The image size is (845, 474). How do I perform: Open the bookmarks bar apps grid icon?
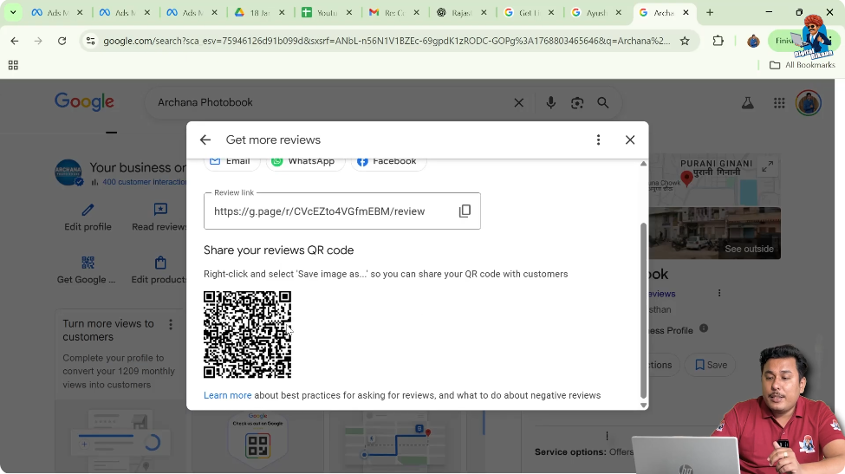coord(14,65)
